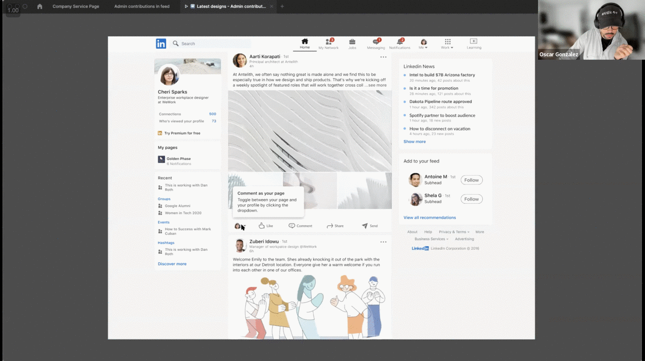Open the Jobs nav icon
The image size is (645, 361).
tap(352, 43)
